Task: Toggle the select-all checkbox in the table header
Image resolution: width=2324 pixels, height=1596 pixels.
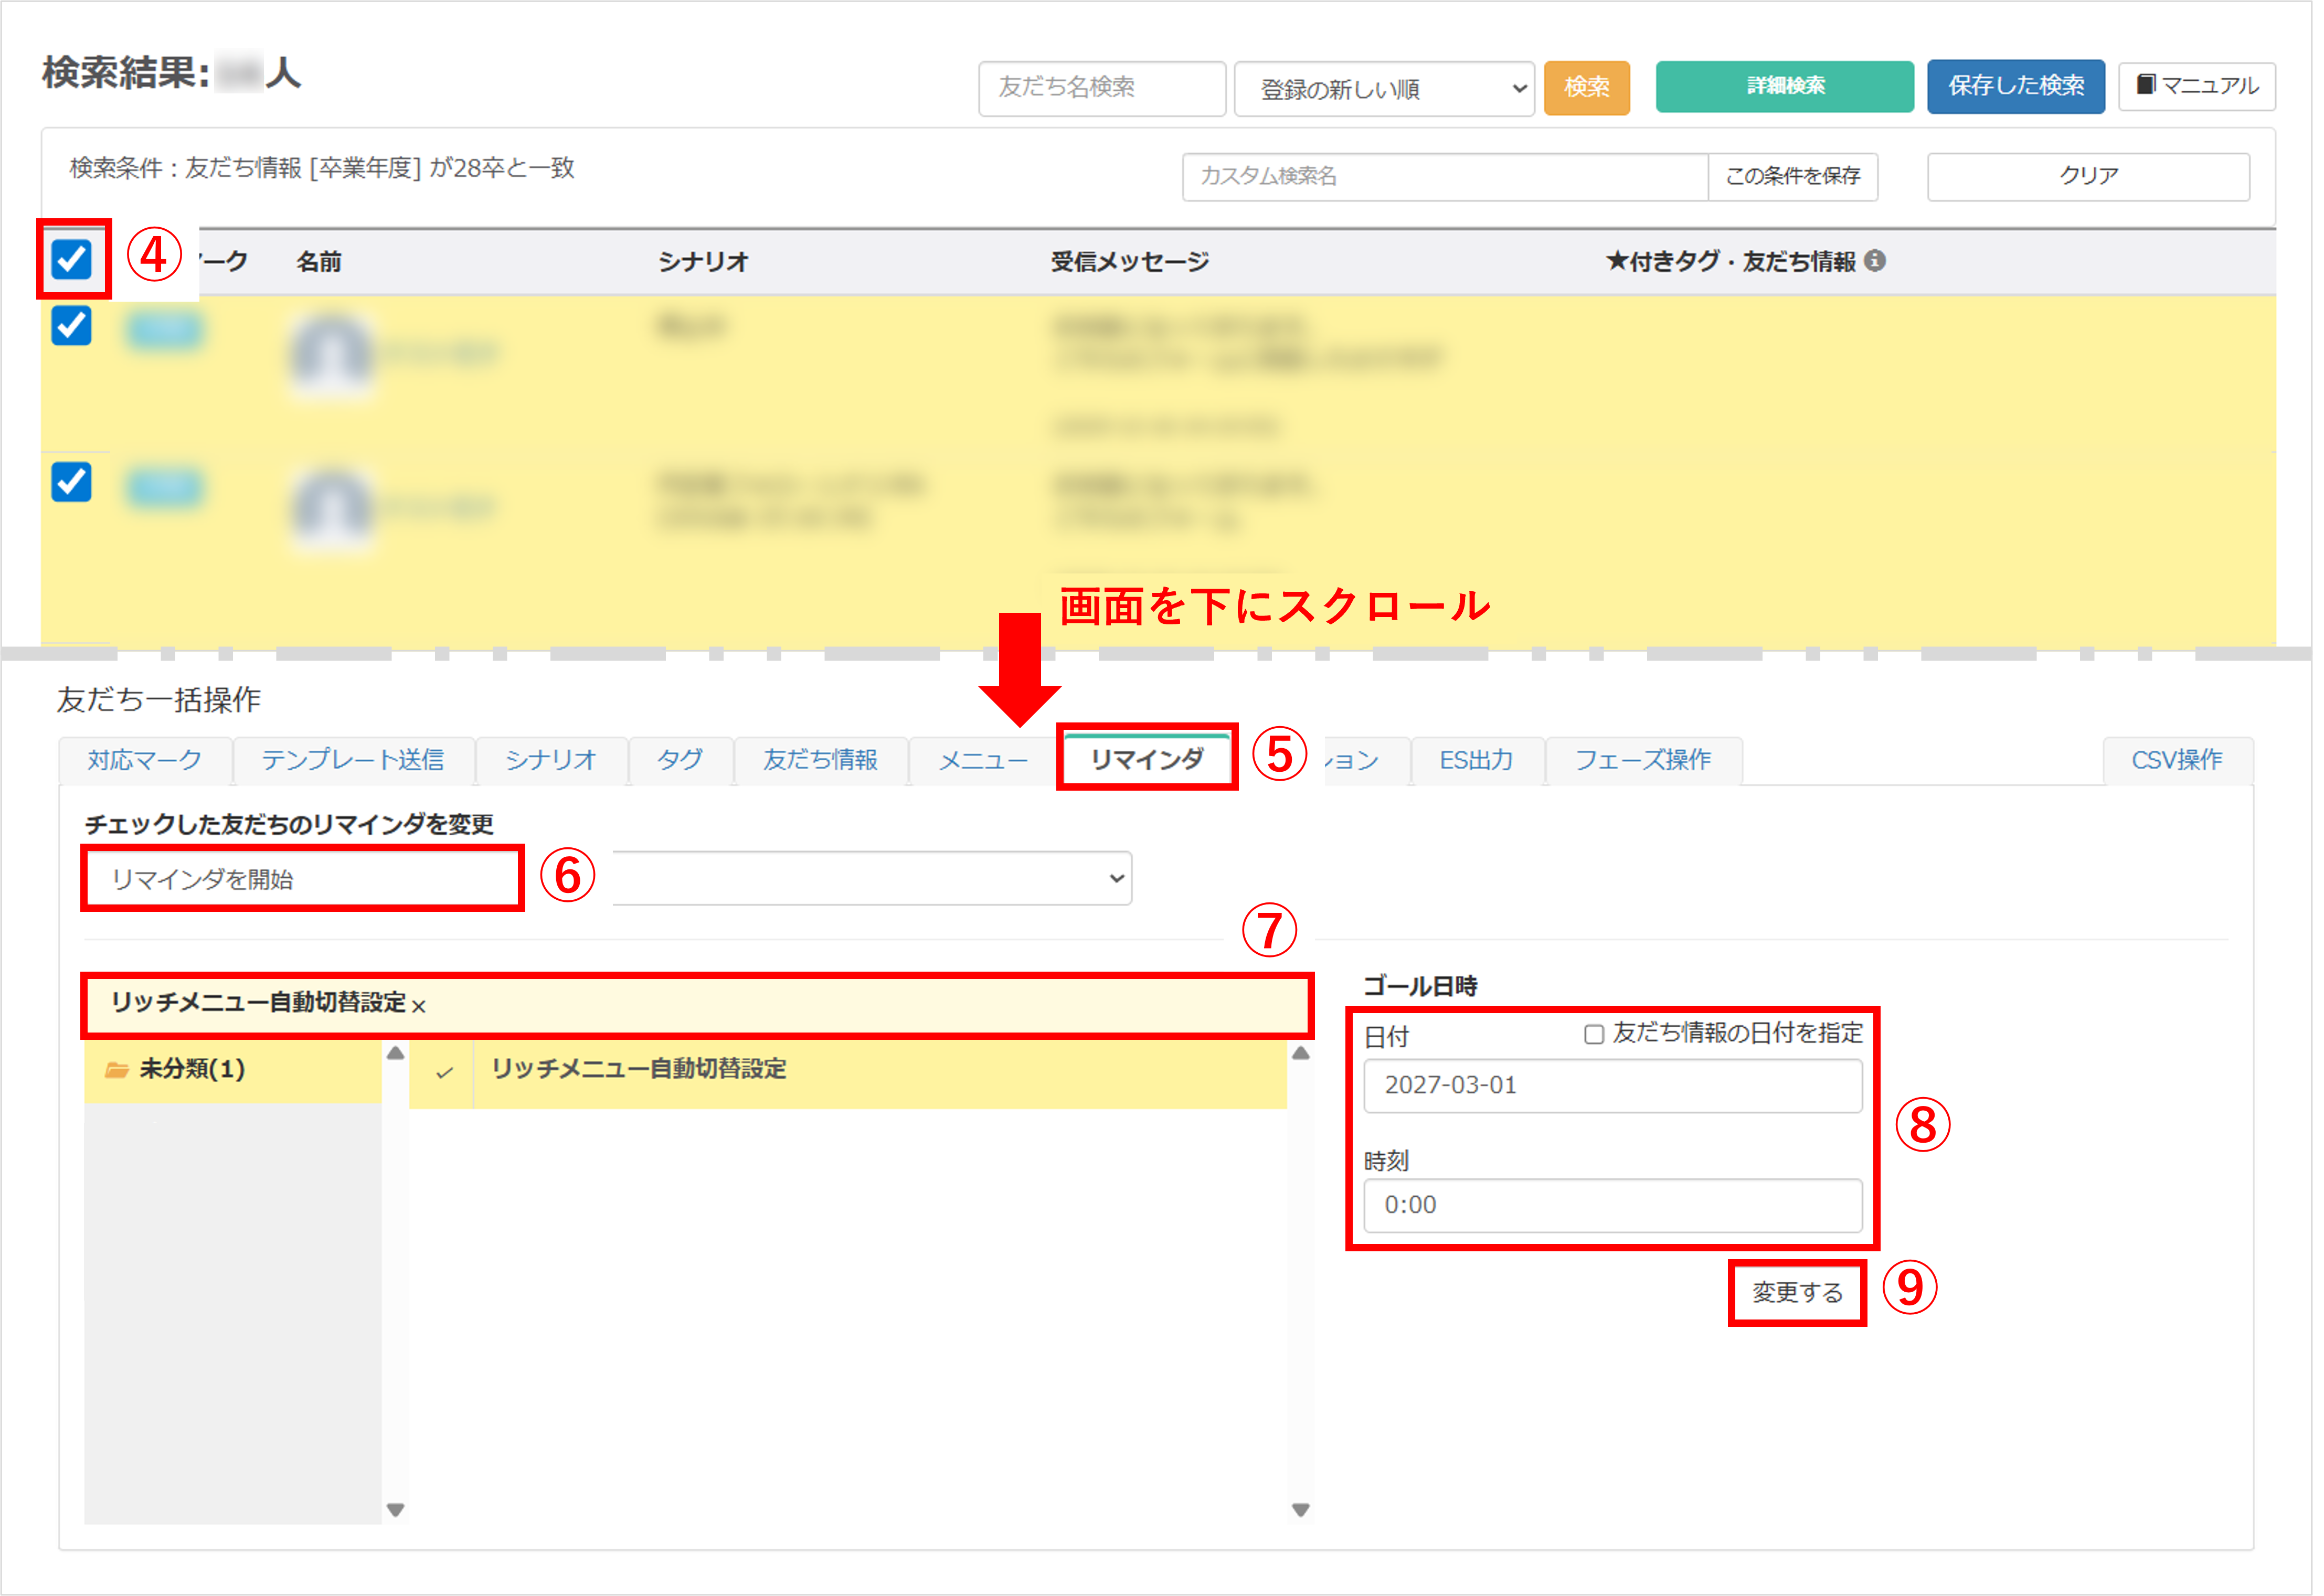Action: pos(71,260)
